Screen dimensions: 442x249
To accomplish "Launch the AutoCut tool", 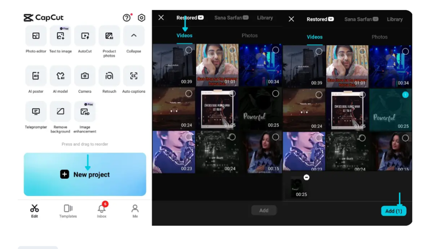I will click(85, 36).
